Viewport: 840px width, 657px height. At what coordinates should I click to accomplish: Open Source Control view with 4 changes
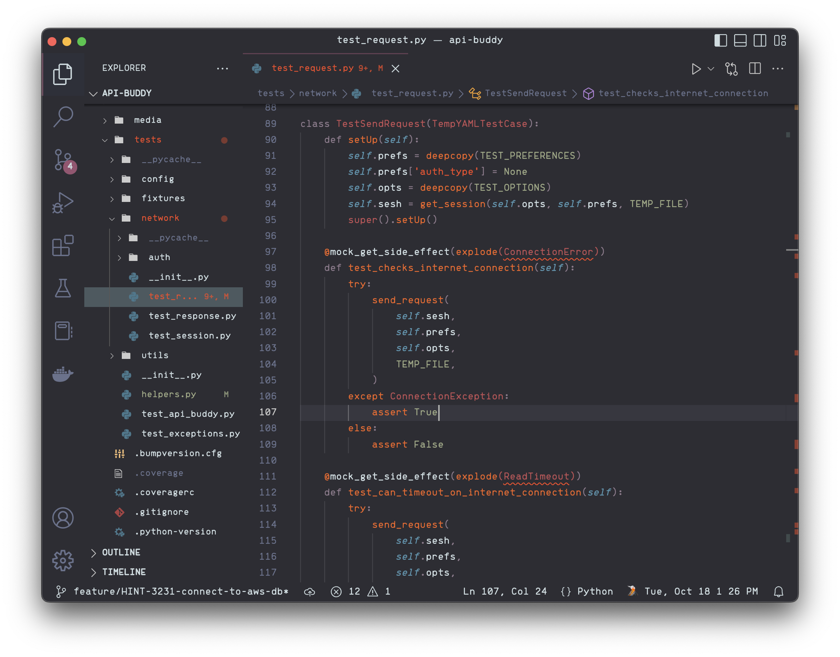coord(63,160)
